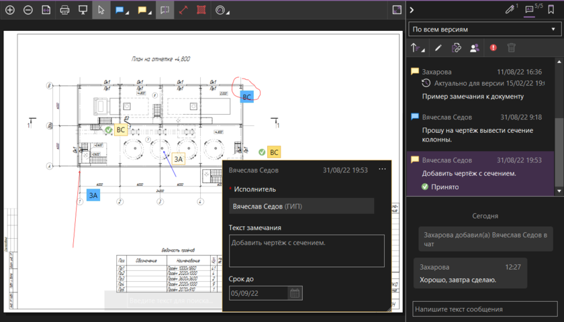Image resolution: width=564 pixels, height=322 pixels.
Task: Open the bookmarks panel icon
Action: pyautogui.click(x=551, y=10)
